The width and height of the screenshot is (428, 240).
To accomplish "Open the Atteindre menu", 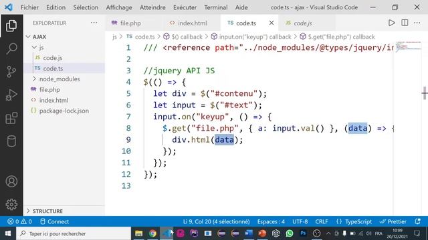I will (x=152, y=7).
